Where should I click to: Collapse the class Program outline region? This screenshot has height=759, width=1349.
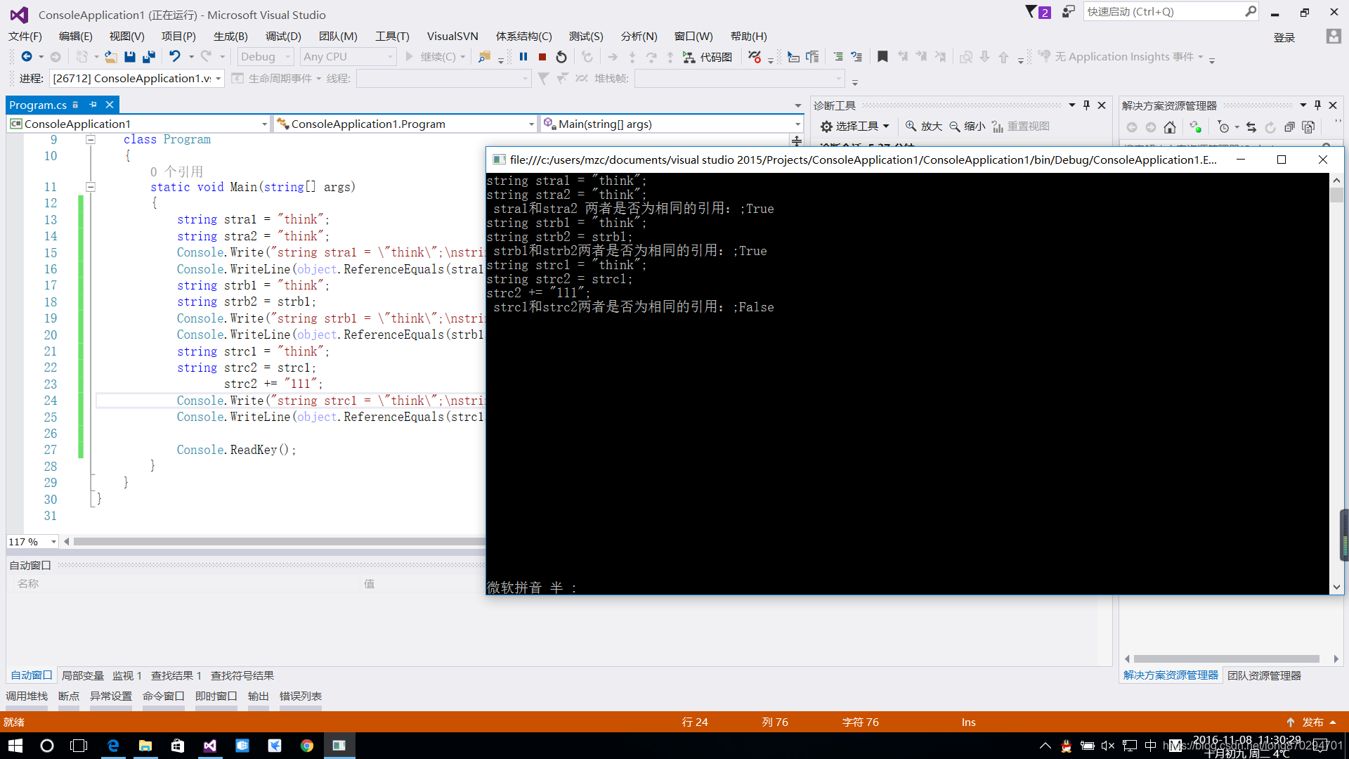[91, 140]
